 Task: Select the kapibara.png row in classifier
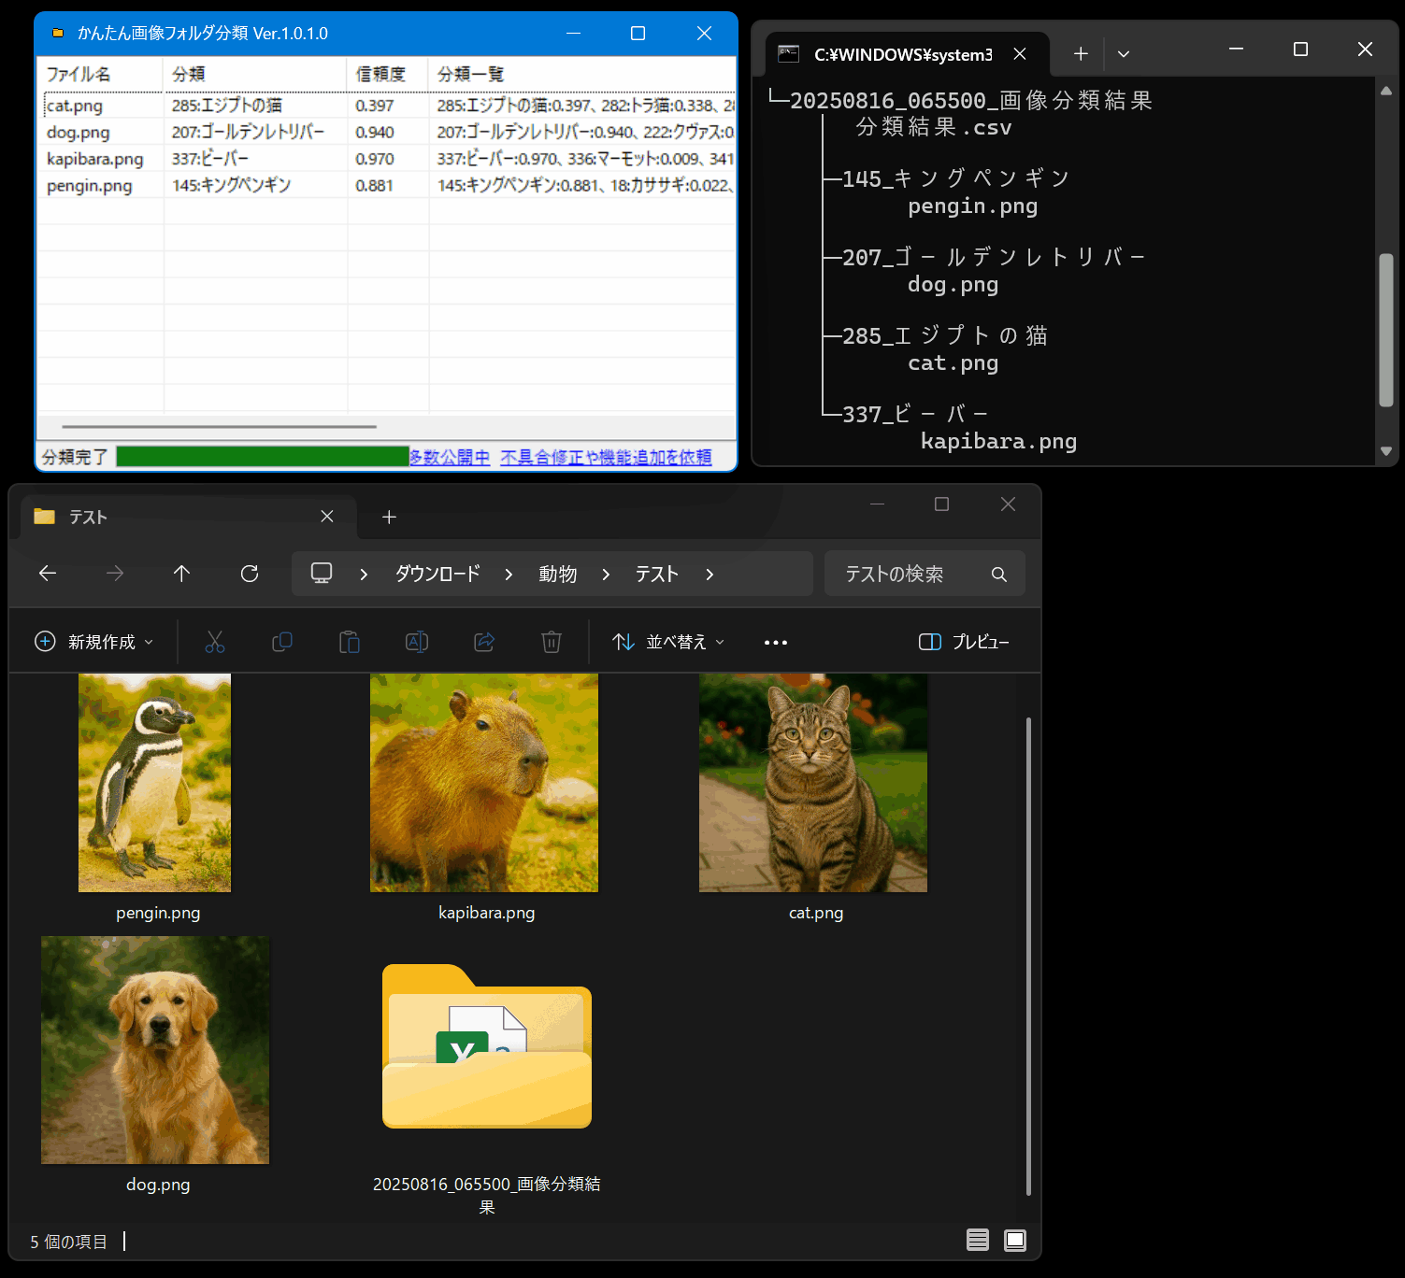[x=386, y=159]
